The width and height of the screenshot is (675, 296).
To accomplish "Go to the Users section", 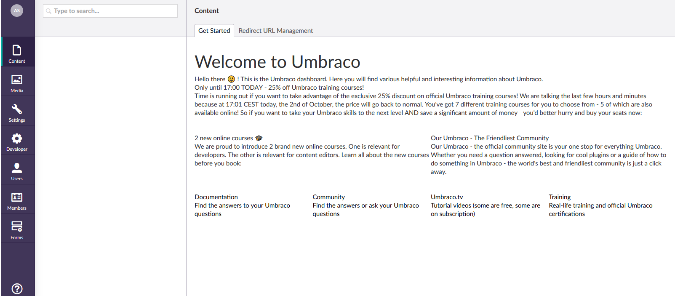I will tap(17, 170).
